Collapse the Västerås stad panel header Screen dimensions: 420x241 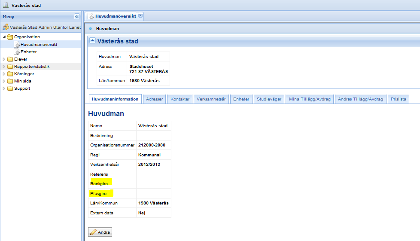click(92, 40)
